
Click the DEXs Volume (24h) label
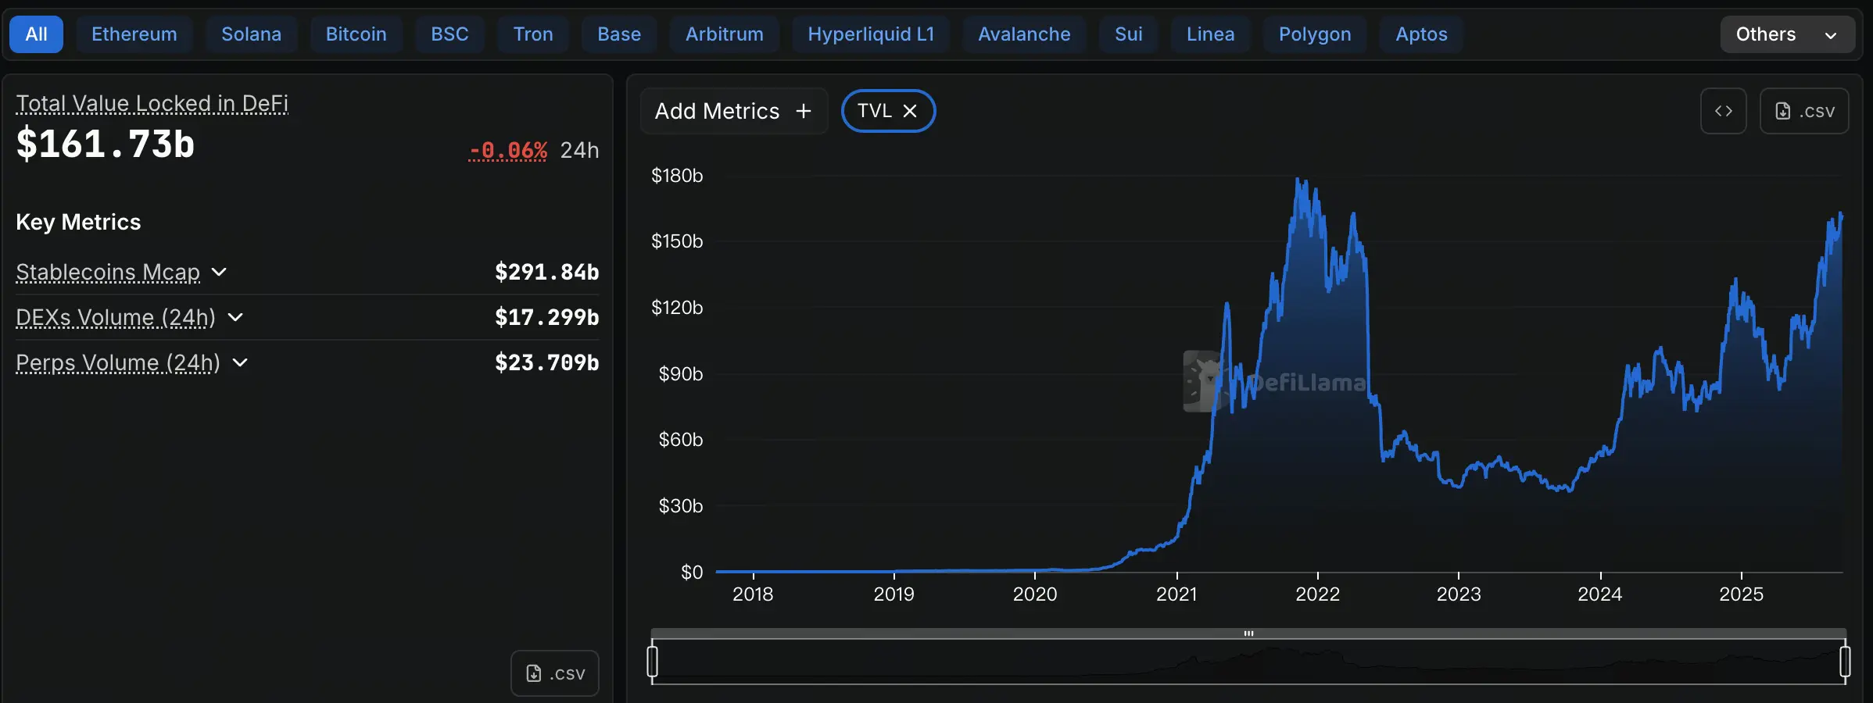[x=116, y=317]
